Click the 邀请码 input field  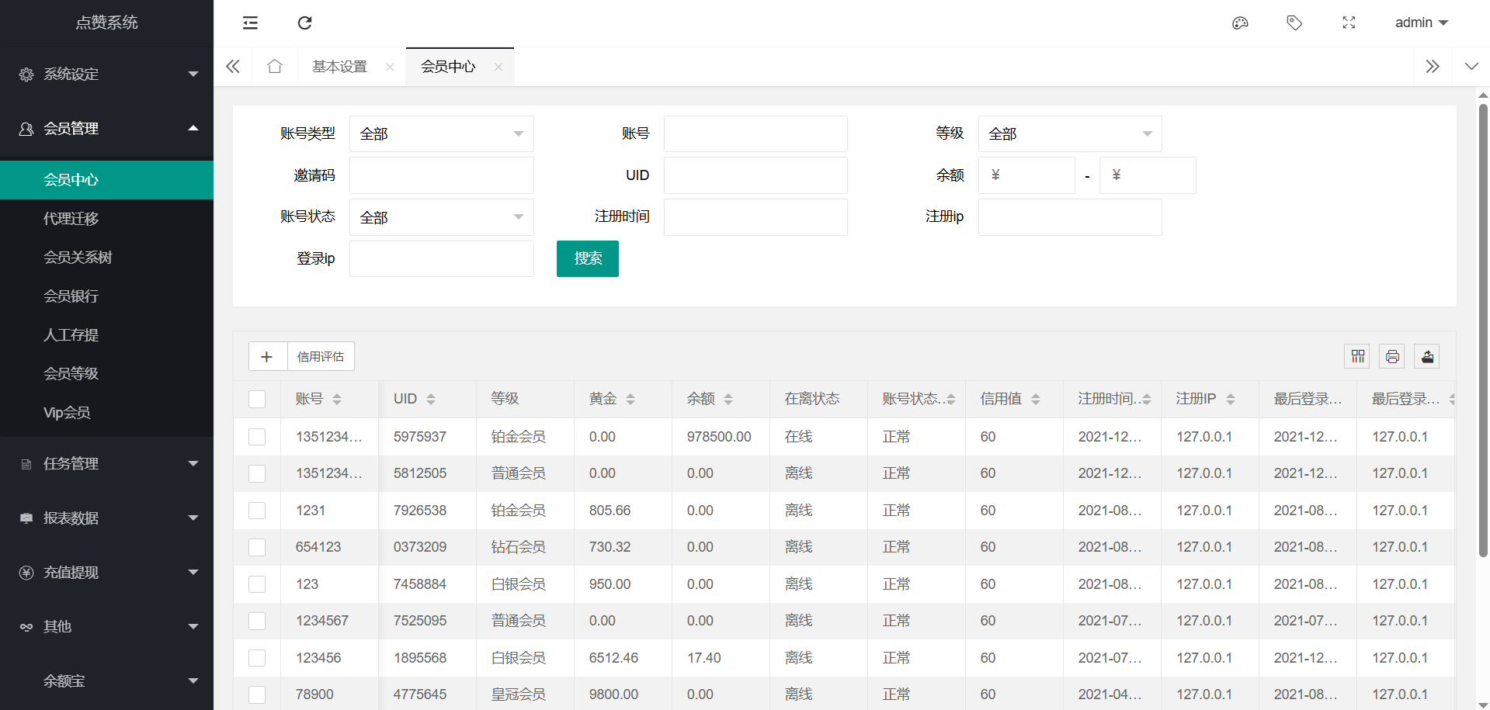pos(441,175)
